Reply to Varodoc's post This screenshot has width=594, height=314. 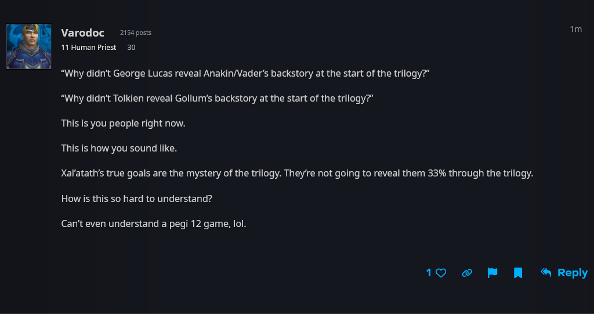point(564,273)
